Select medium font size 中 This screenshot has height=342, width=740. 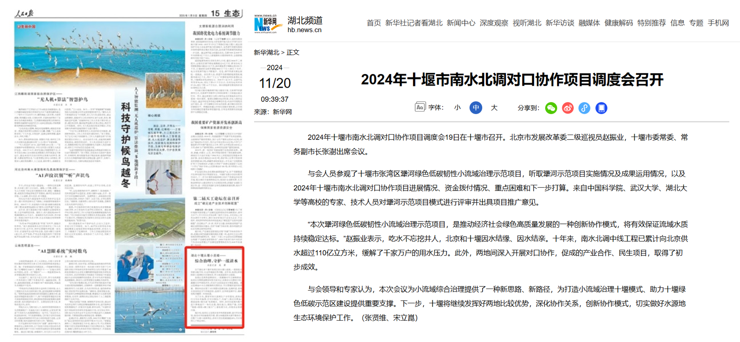click(x=476, y=108)
